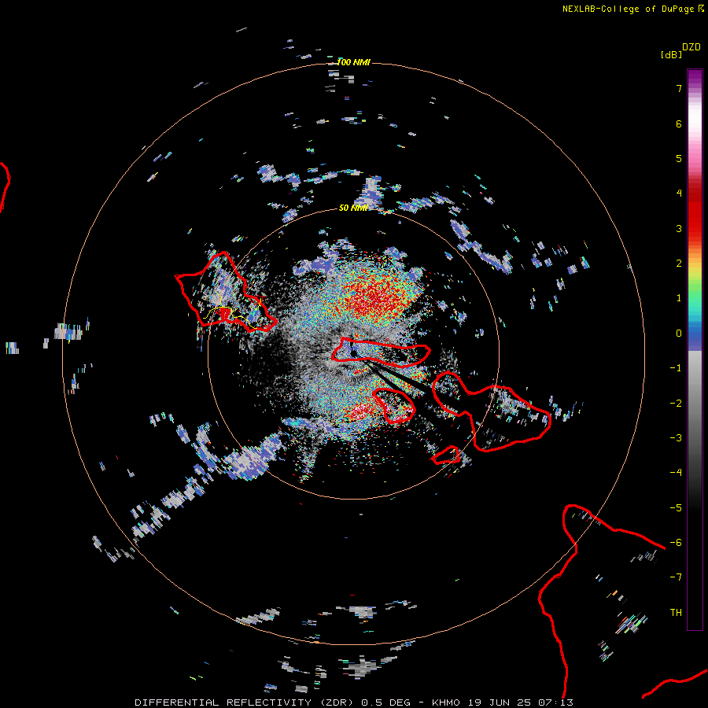Screen dimensions: 708x708
Task: Click the radar site center dot
Action: click(x=353, y=353)
